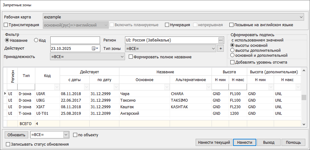
Task: Toggle Позывные на английском языке checkbox
Action: tap(232, 25)
